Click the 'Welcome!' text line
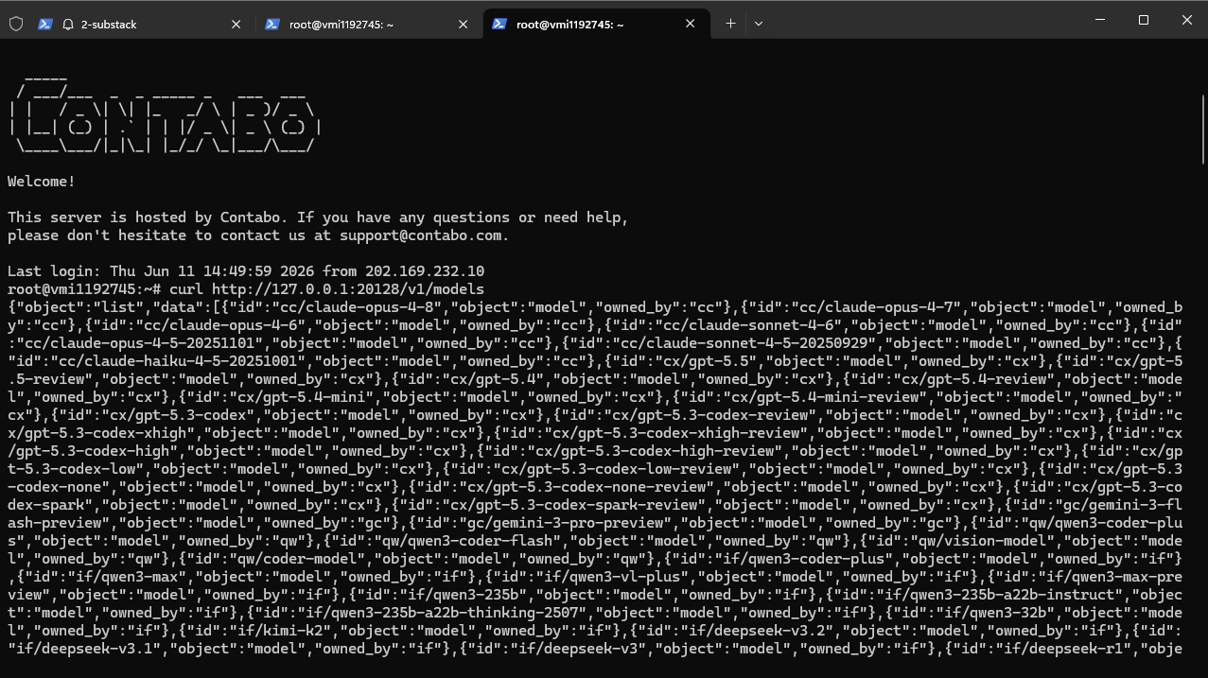 click(x=42, y=182)
